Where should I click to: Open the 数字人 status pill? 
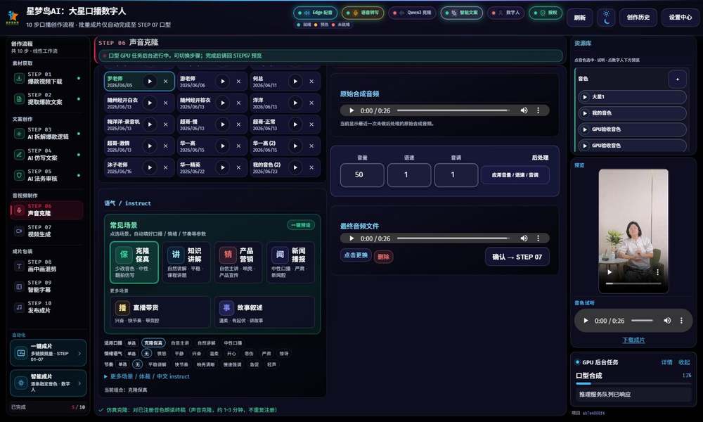[x=505, y=13]
